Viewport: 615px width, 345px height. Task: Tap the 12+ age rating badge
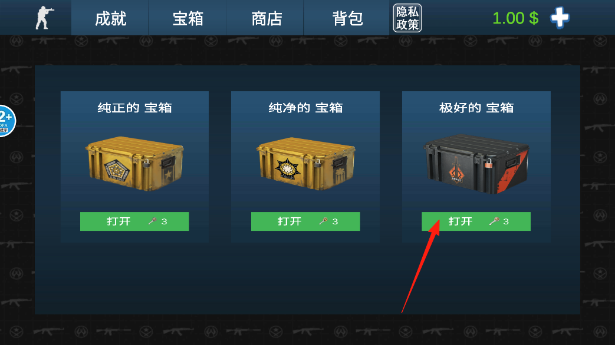pyautogui.click(x=7, y=121)
